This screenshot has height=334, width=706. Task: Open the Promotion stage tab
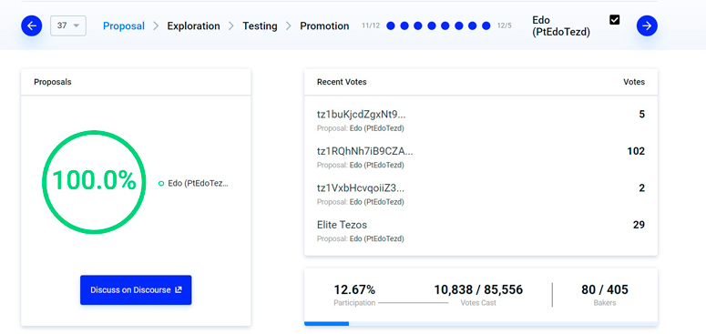[x=324, y=26]
